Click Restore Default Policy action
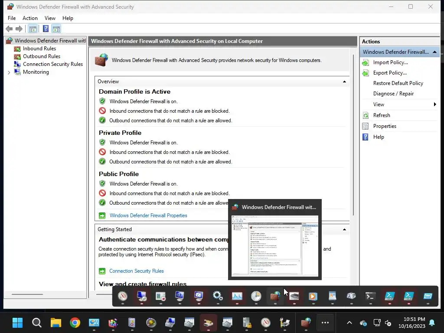 (398, 83)
